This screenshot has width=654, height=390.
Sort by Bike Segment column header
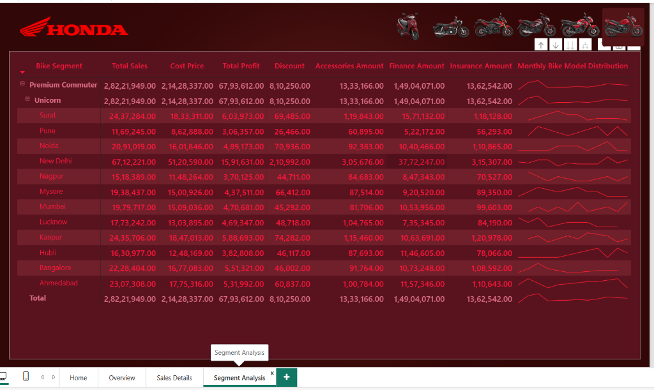point(59,66)
